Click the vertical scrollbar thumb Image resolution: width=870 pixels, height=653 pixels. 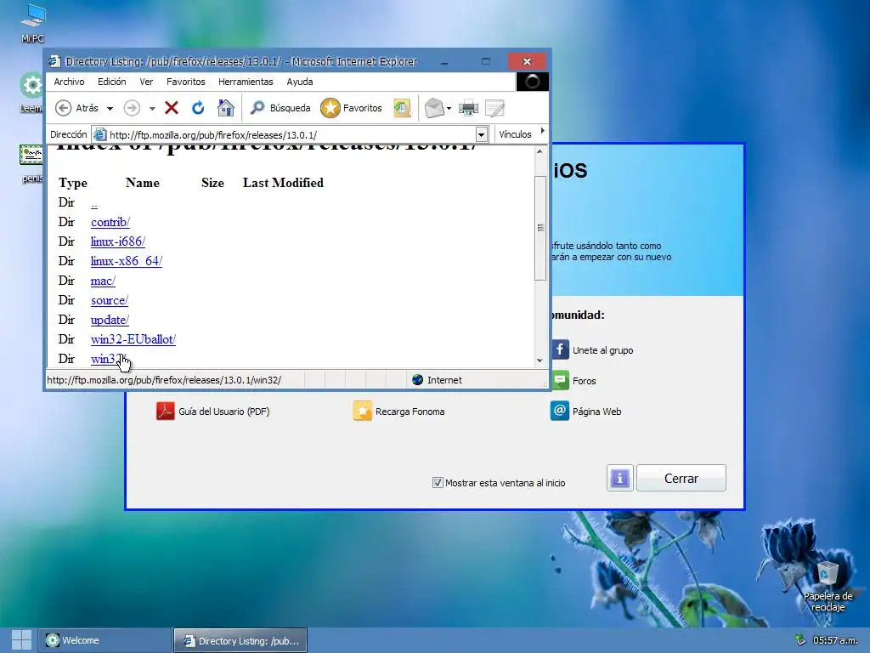tap(540, 228)
